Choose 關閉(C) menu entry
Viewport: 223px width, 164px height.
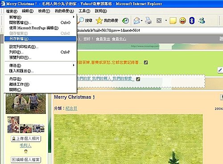[40, 90]
